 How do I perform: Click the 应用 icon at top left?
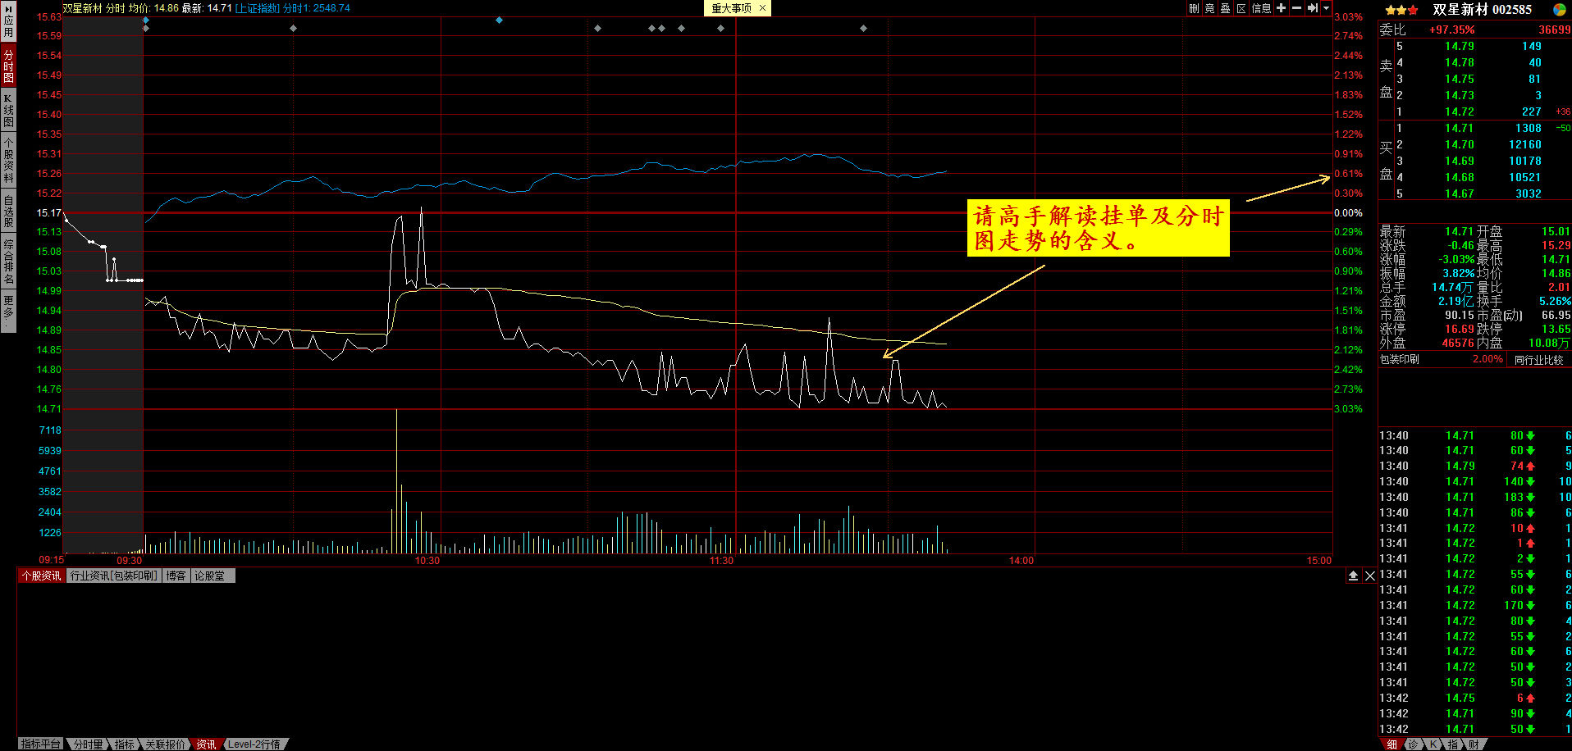(7, 23)
